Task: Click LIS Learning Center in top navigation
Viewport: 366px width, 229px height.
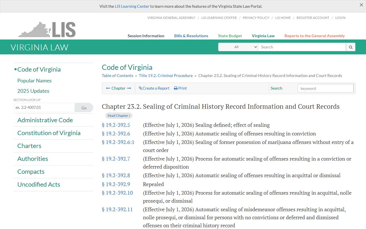Action: (x=219, y=18)
